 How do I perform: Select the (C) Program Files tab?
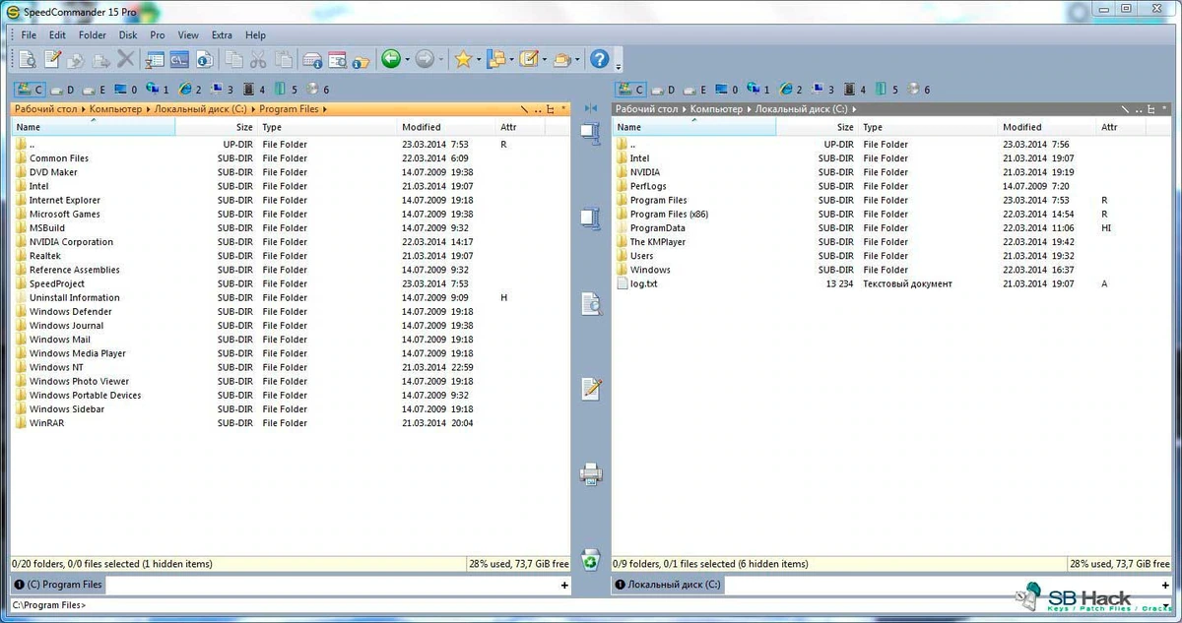pos(58,585)
